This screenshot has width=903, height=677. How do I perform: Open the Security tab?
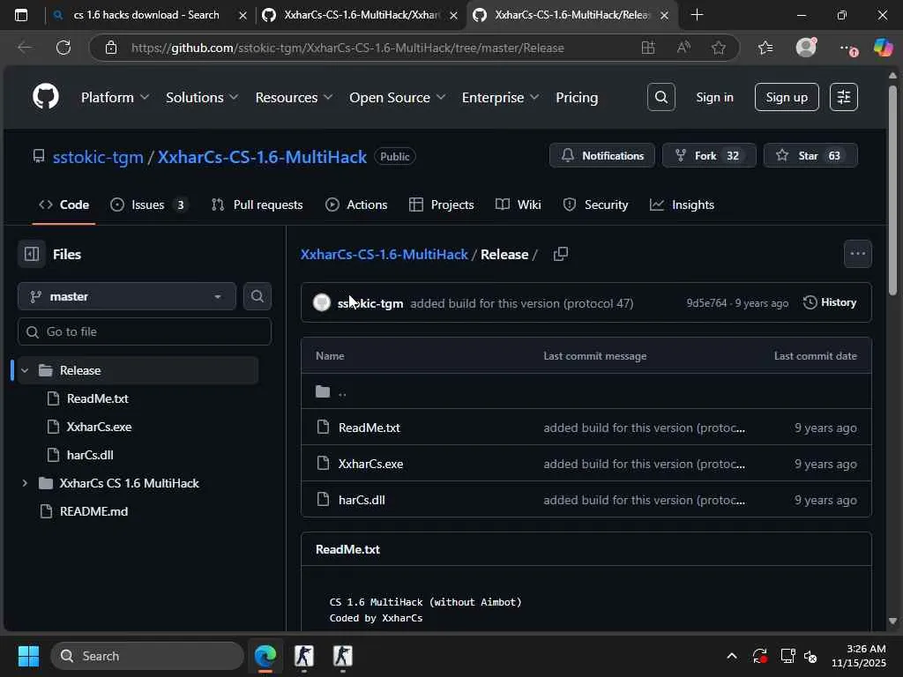coord(595,205)
